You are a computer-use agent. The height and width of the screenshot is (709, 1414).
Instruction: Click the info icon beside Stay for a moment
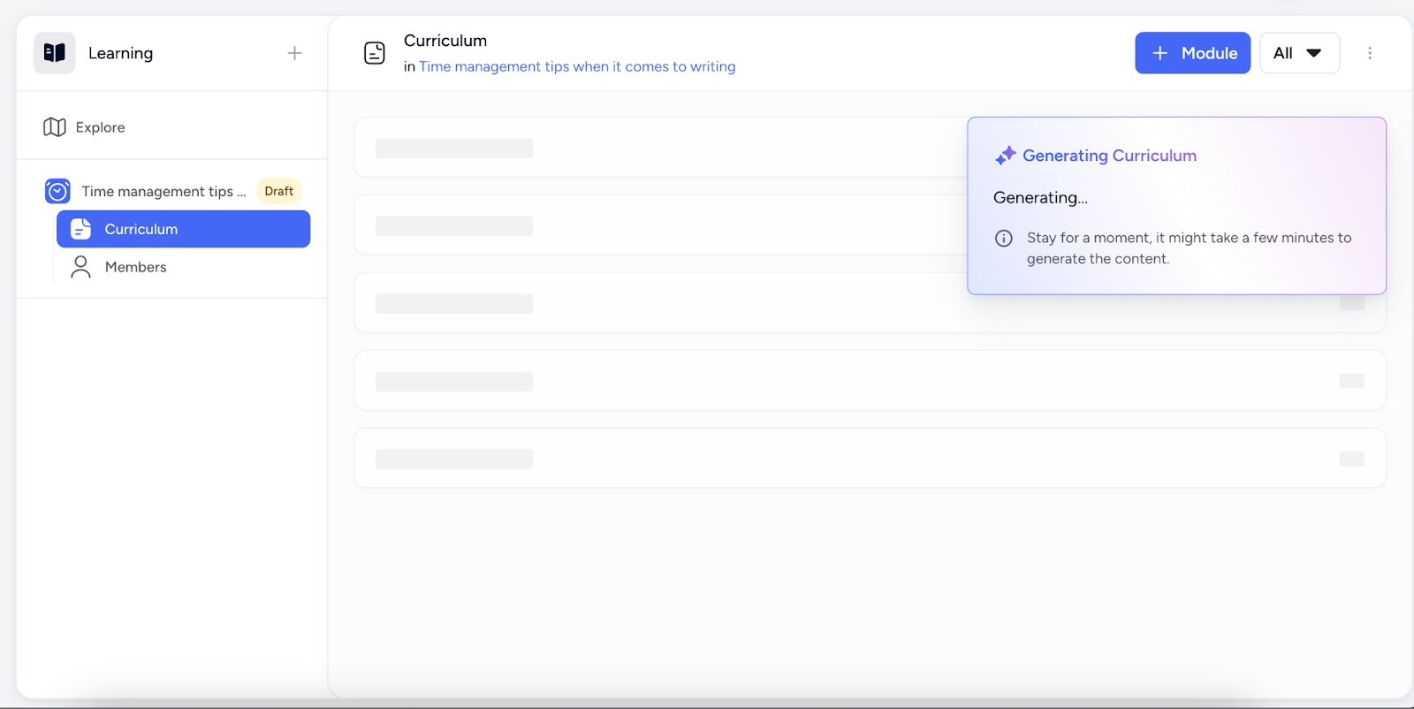[x=1004, y=238]
